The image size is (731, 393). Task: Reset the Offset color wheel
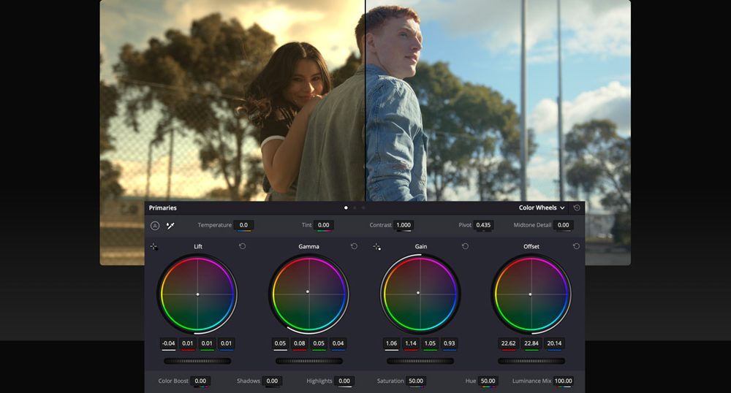point(576,246)
